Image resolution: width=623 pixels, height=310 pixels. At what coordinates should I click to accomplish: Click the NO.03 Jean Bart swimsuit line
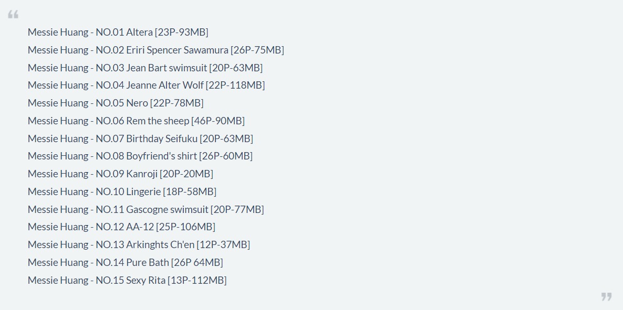pyautogui.click(x=145, y=68)
